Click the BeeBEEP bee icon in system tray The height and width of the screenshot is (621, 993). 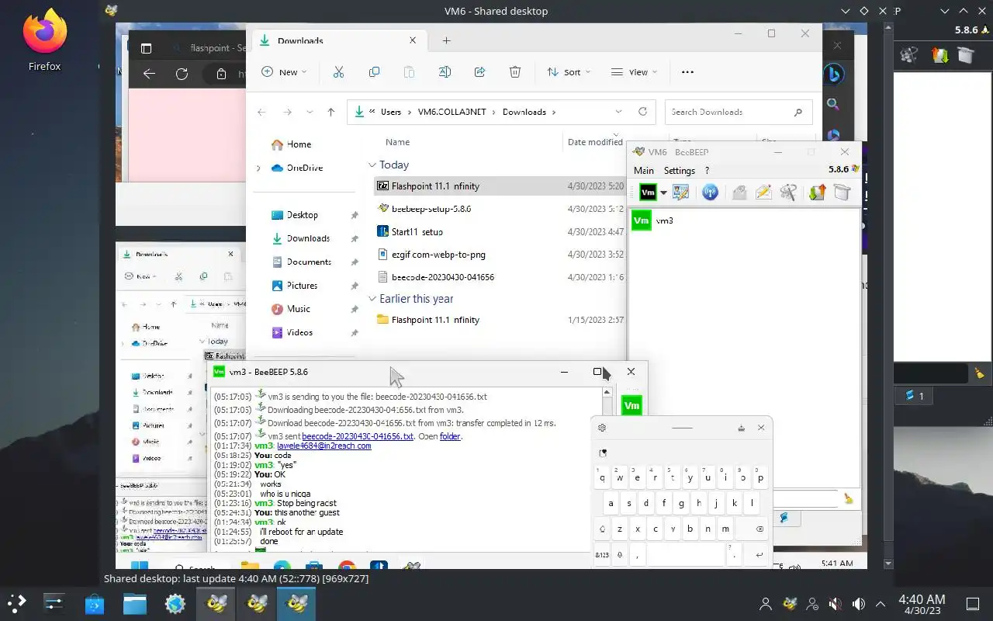[x=790, y=603]
